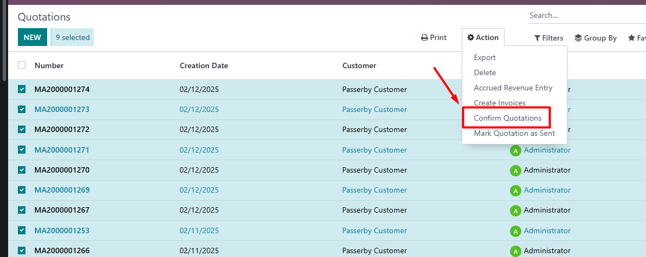The image size is (646, 257).
Task: Click the funnel icon for Filters
Action: (537, 38)
